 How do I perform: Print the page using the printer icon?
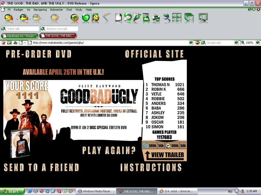pos(156,18)
